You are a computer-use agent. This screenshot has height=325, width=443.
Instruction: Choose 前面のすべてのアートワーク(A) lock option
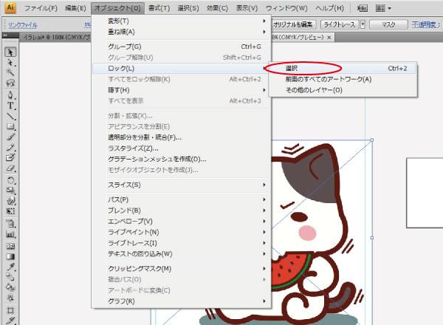coord(343,79)
